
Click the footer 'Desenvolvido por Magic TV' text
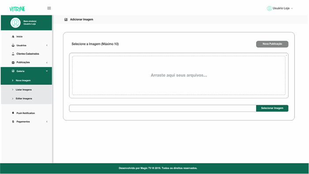158,168
